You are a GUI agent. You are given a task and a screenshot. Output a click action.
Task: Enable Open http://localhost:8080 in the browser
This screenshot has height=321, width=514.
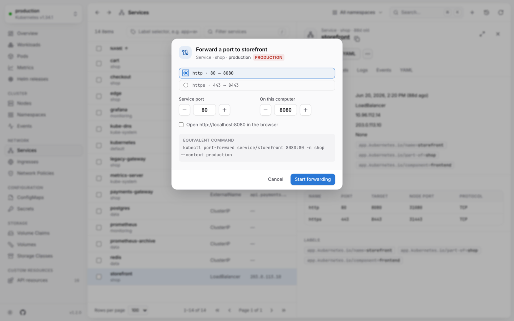tap(181, 125)
